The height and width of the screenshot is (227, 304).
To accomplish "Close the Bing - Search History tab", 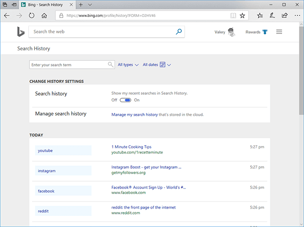I will 71,4.
